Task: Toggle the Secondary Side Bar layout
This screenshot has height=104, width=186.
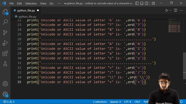Action: tap(146, 3)
